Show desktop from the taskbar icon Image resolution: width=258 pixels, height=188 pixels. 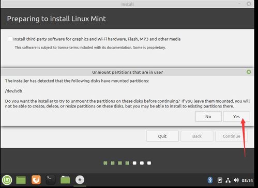(x=21, y=180)
